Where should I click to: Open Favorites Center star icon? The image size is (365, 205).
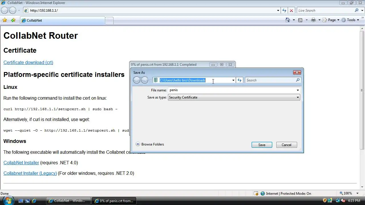[x=5, y=20]
